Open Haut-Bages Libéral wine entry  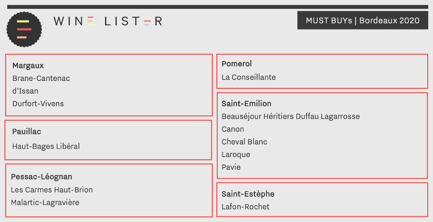coord(46,146)
